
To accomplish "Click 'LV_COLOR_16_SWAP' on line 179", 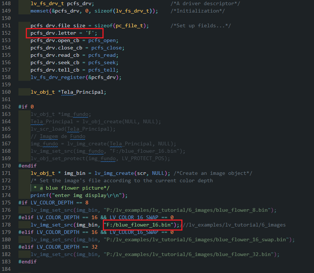I will coord(134,232).
